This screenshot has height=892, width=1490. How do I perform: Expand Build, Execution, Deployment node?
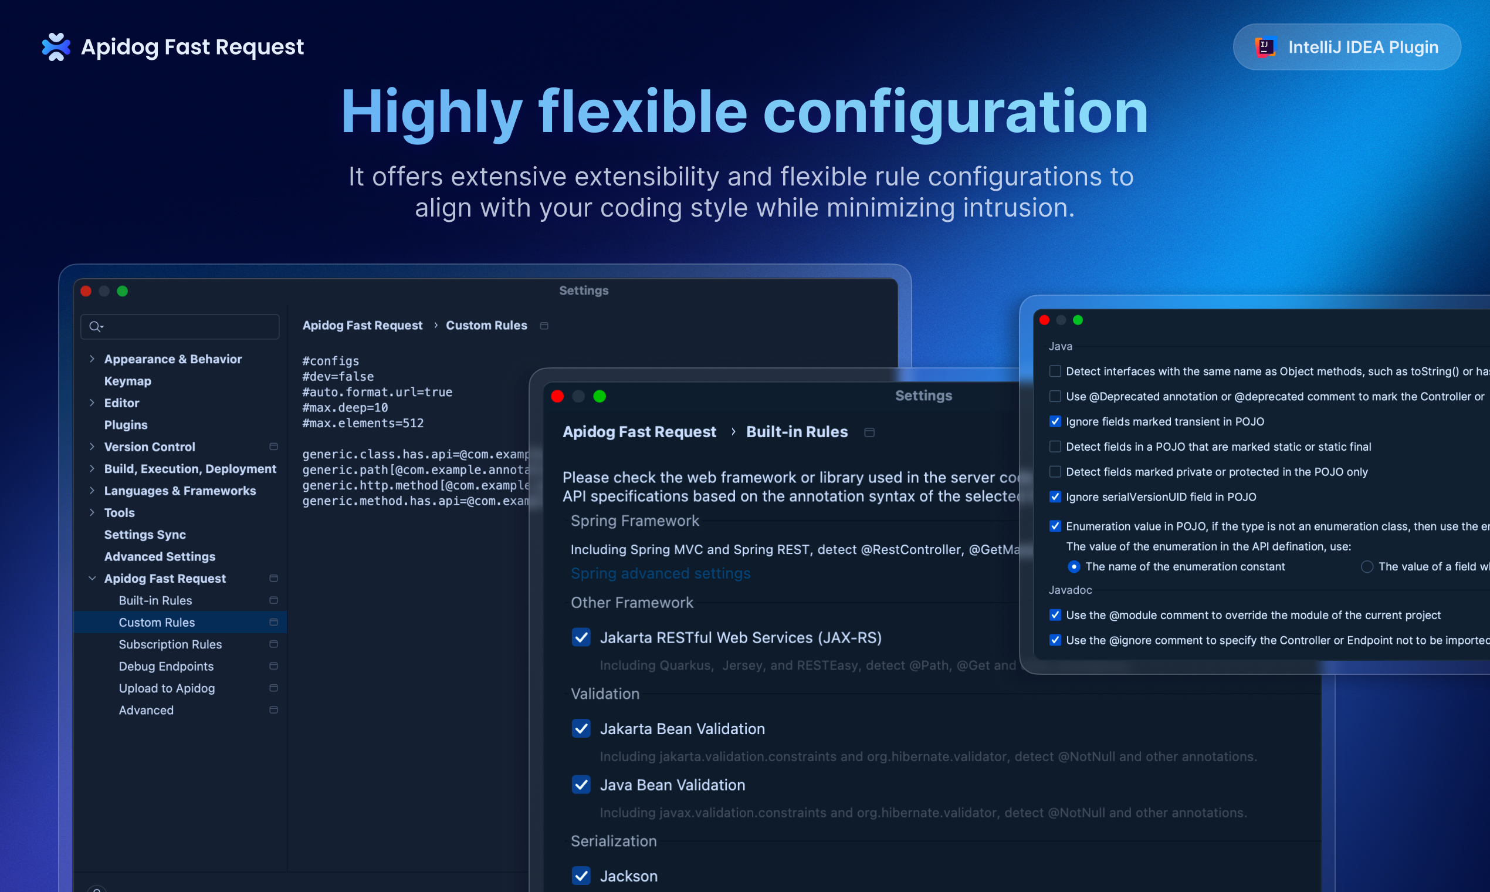(92, 469)
